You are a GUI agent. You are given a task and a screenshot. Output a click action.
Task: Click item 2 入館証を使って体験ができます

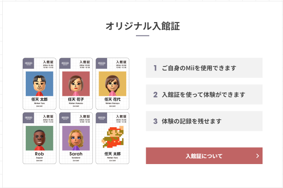[x=204, y=94]
